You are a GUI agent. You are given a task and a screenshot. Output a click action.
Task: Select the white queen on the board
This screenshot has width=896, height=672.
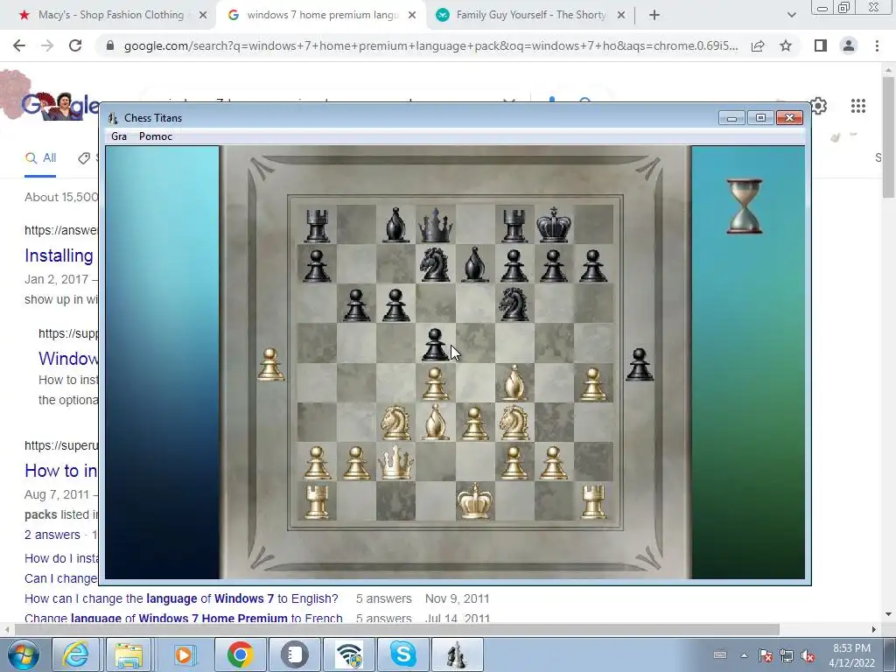tap(395, 462)
